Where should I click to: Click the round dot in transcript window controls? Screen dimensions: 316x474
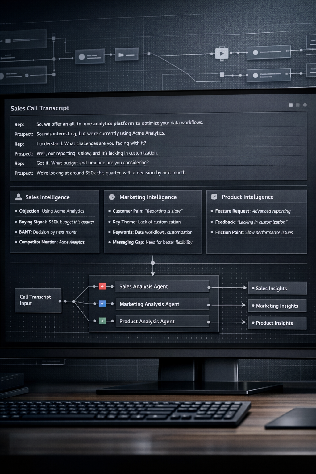pyautogui.click(x=305, y=105)
